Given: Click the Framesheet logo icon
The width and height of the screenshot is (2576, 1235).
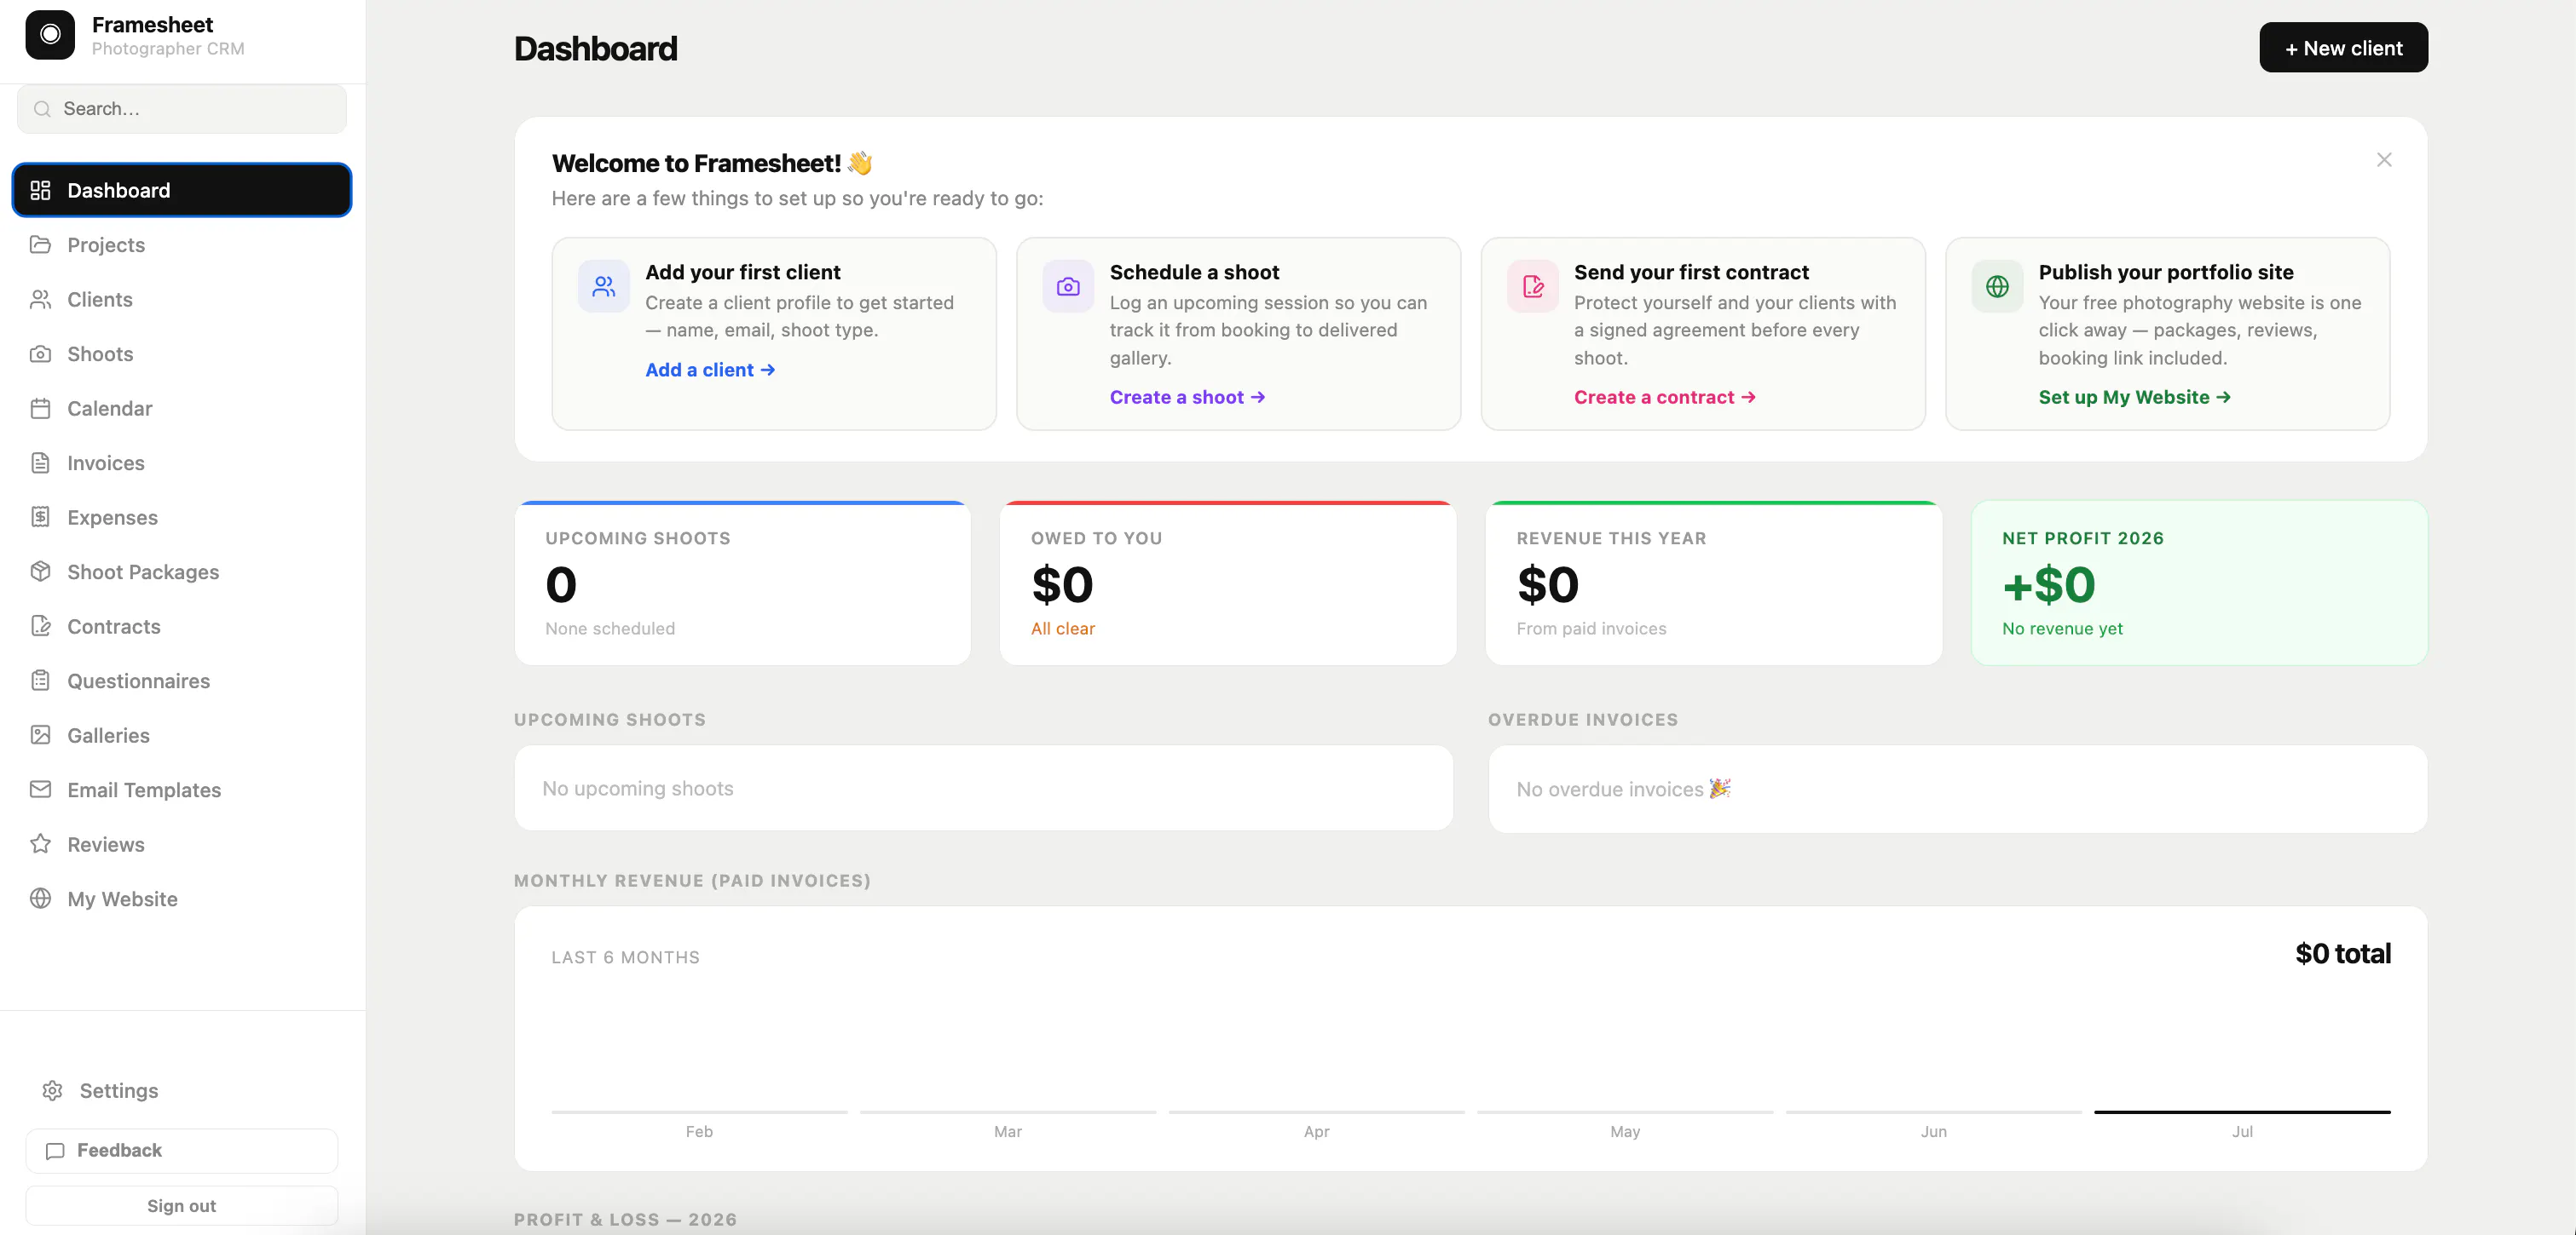Looking at the screenshot, I should tap(50, 35).
